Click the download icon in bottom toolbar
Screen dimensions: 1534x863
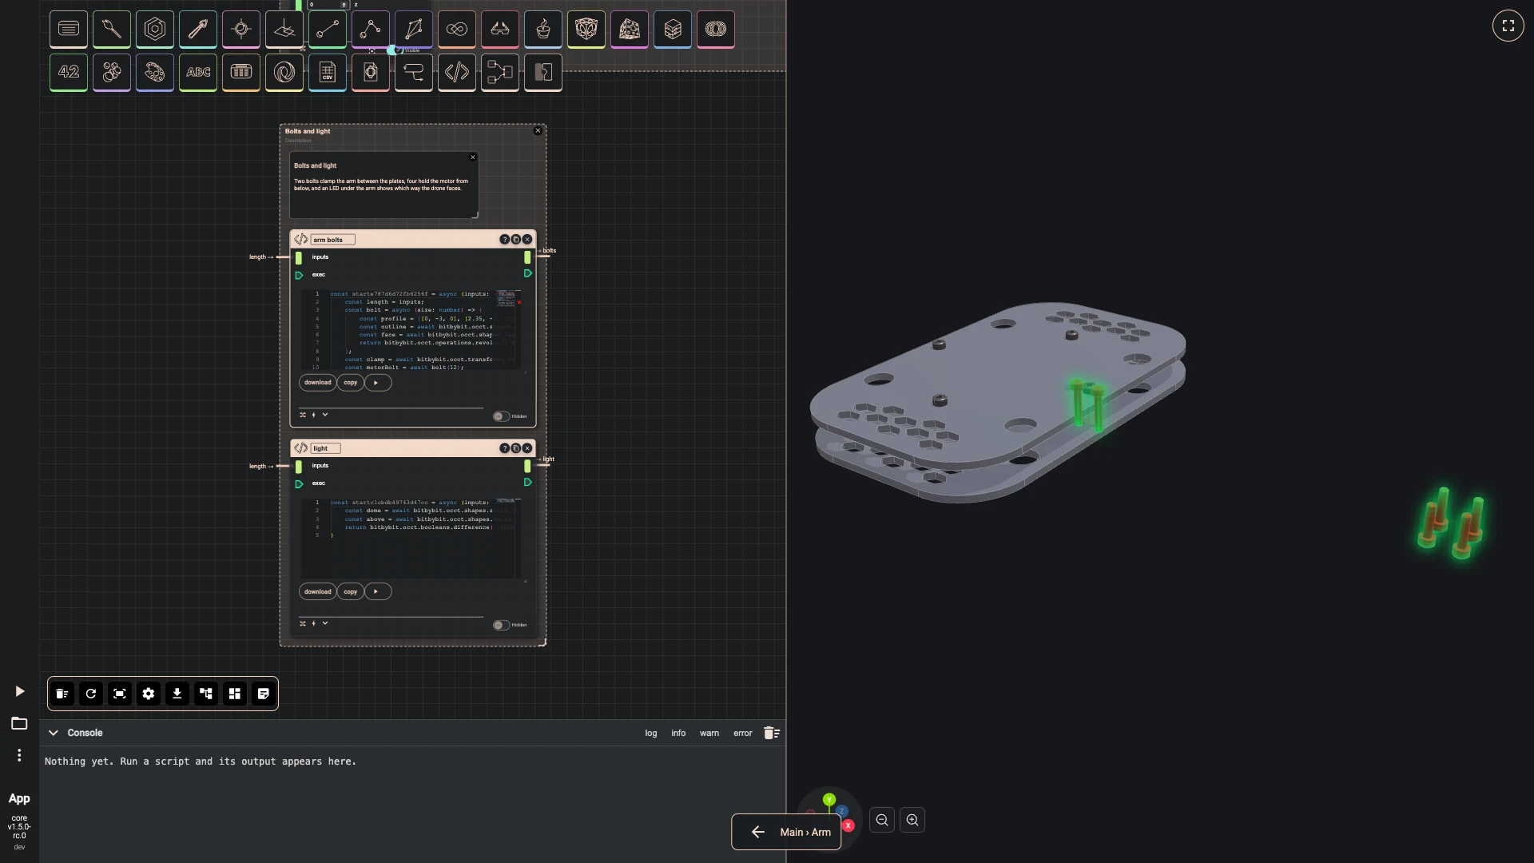177,694
